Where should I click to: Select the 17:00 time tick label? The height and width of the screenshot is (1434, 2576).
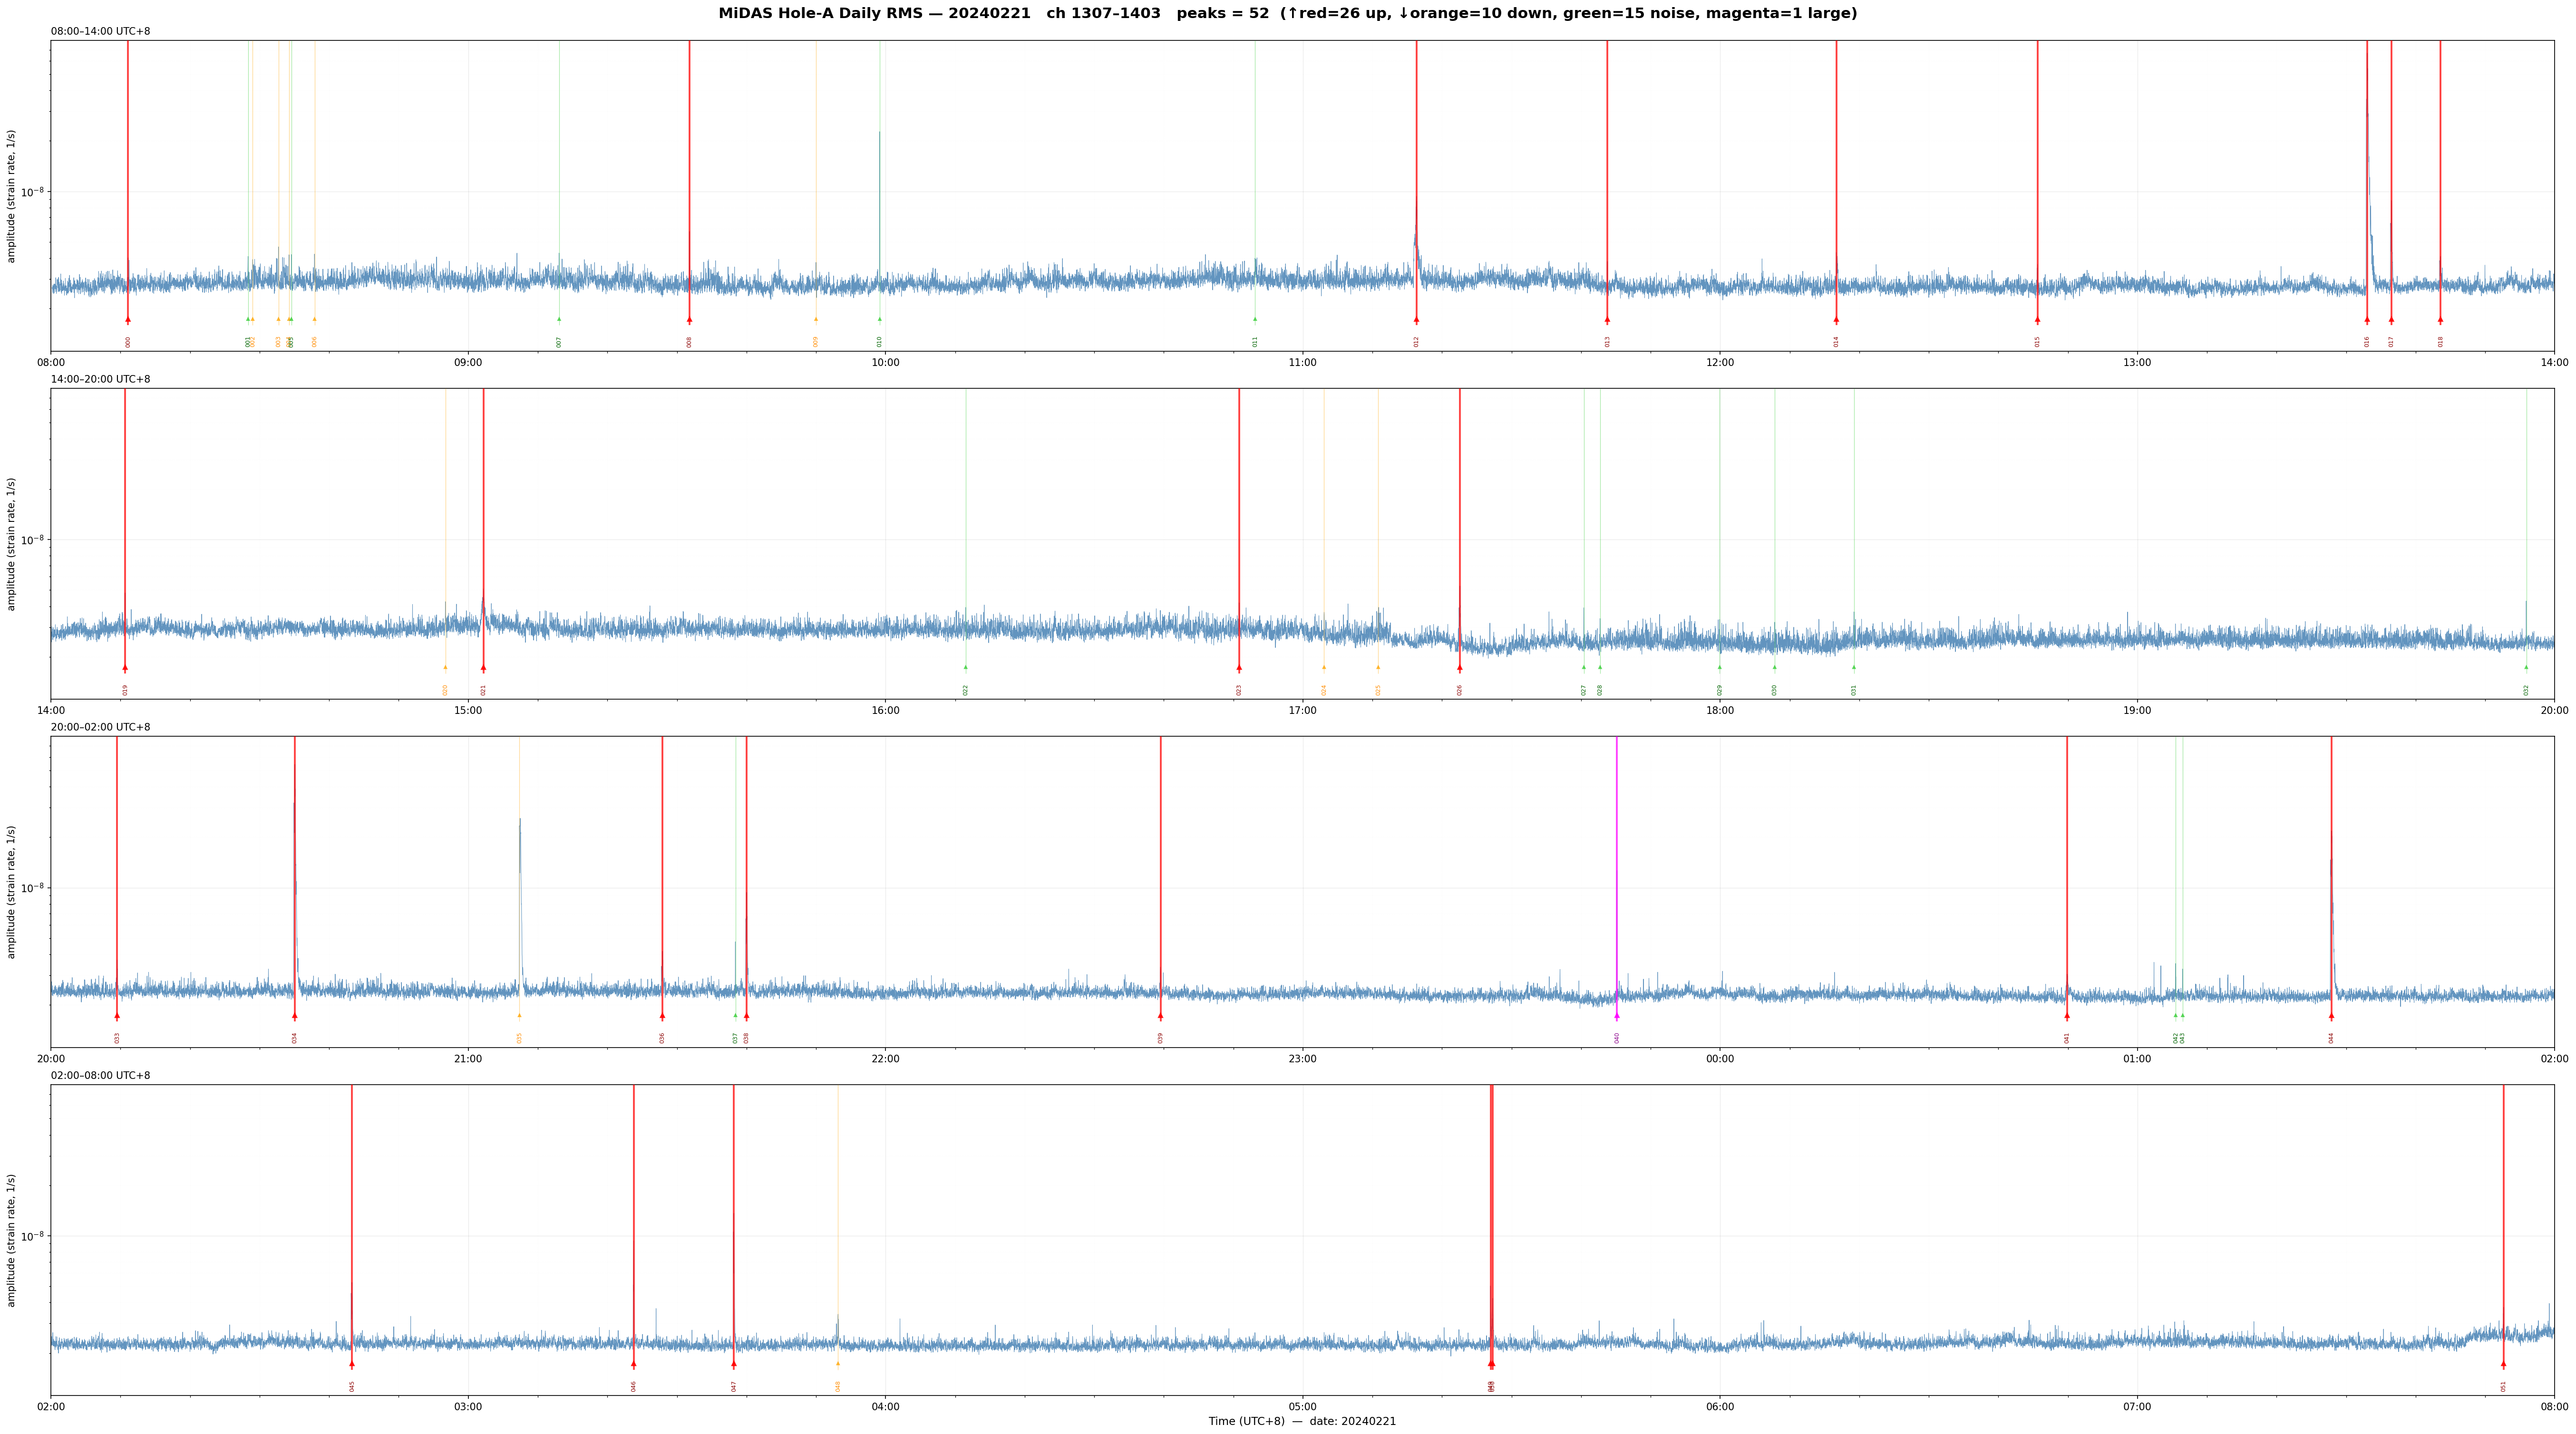click(x=1302, y=711)
